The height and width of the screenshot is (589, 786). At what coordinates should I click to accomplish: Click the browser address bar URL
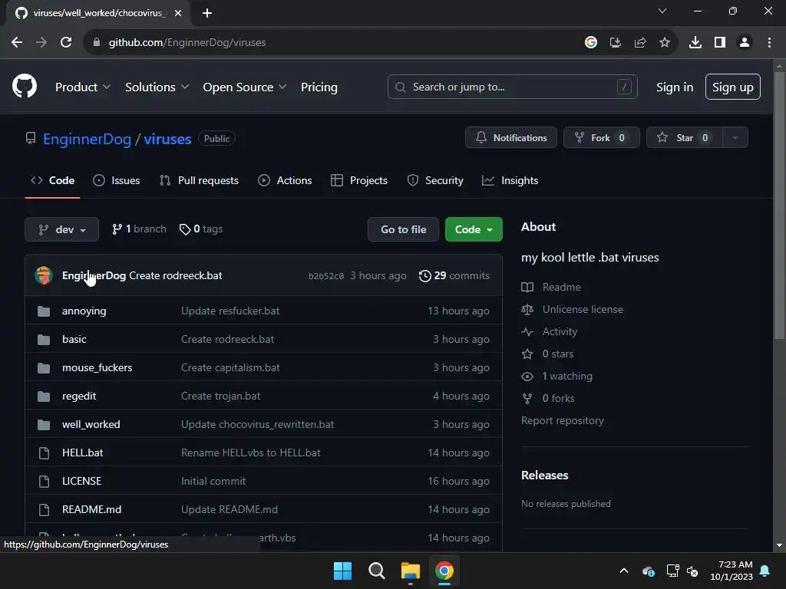187,43
